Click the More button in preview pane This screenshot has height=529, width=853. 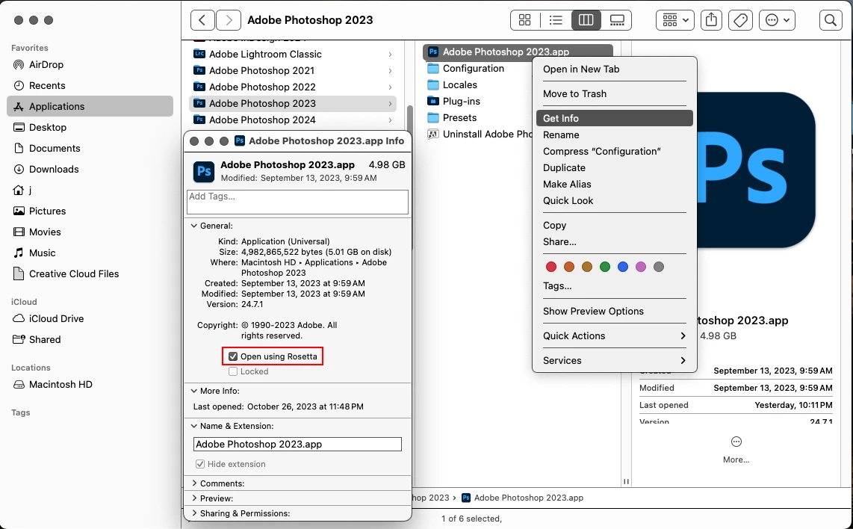[736, 450]
